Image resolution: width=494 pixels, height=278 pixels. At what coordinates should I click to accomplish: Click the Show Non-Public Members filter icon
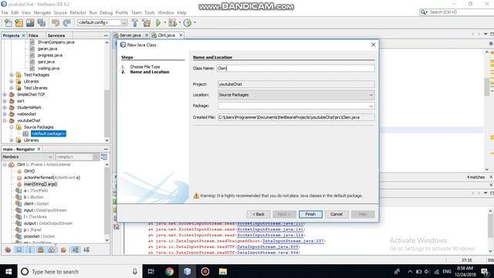[41, 249]
